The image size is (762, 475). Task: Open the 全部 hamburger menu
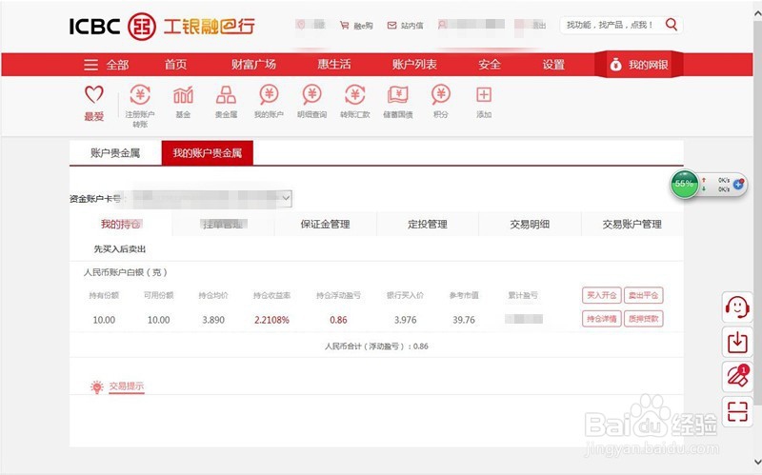[106, 65]
